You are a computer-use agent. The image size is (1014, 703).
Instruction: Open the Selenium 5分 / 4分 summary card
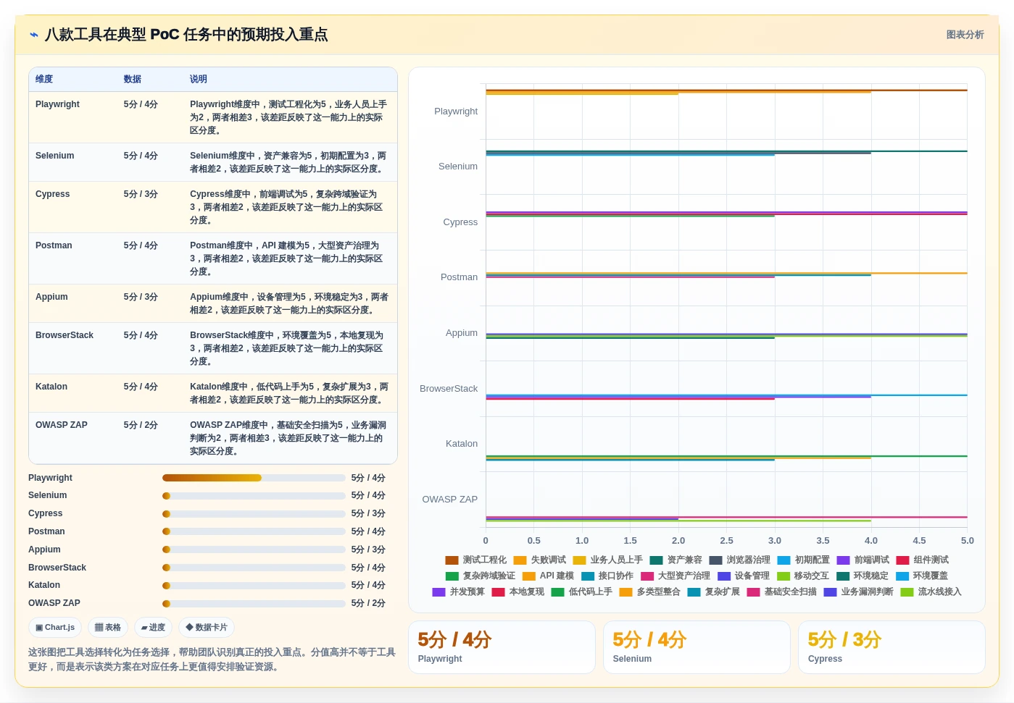pyautogui.click(x=697, y=647)
